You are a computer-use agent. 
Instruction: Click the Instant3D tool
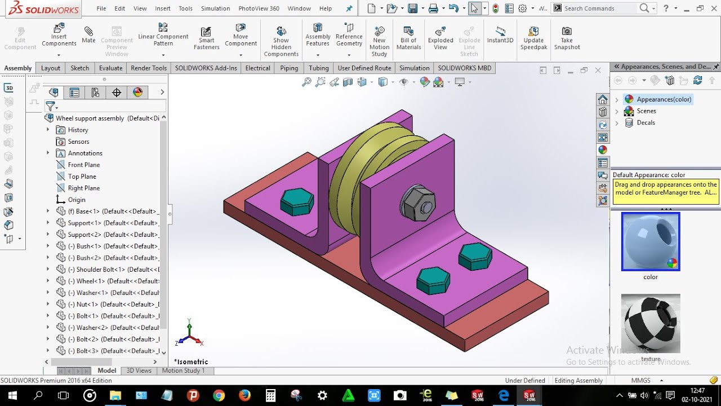500,35
